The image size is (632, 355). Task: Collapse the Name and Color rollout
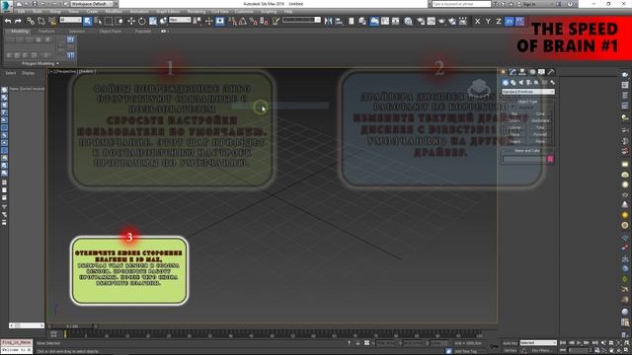527,151
